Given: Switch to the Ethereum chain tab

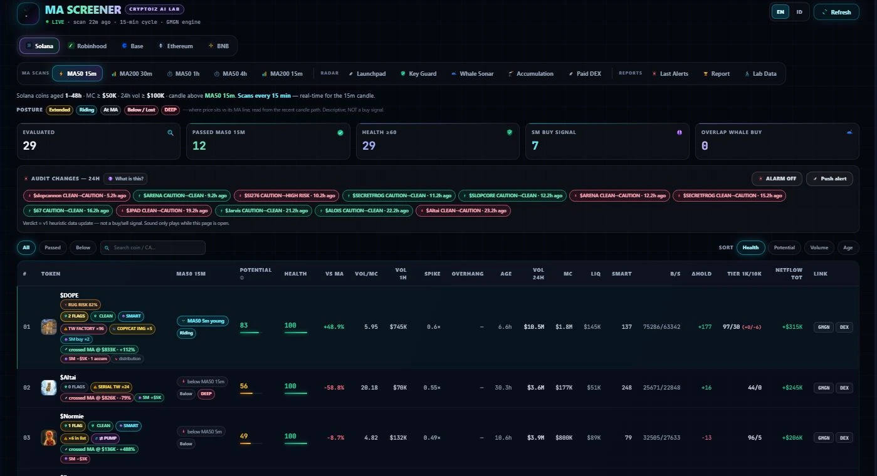Looking at the screenshot, I should [176, 46].
